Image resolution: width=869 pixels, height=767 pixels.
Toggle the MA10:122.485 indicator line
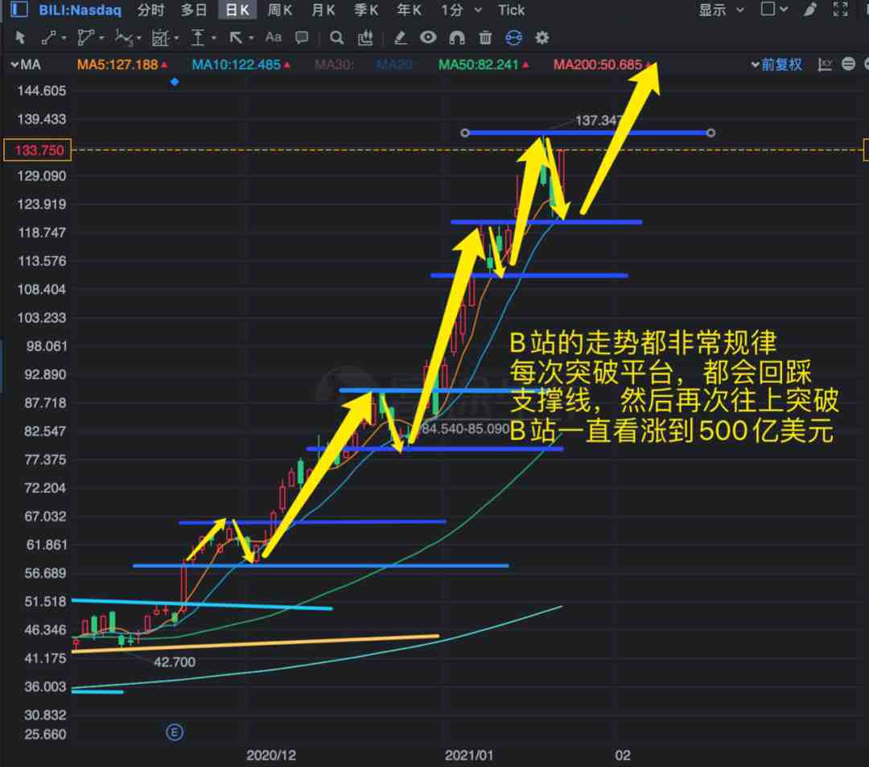[241, 65]
